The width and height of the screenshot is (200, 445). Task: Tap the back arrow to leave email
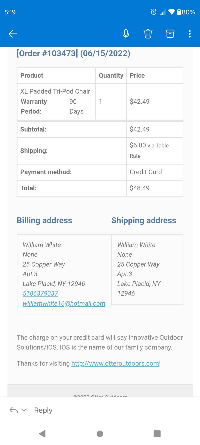(x=13, y=34)
